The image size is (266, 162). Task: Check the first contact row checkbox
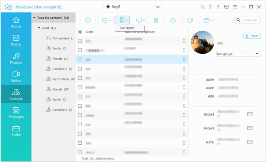(80, 41)
